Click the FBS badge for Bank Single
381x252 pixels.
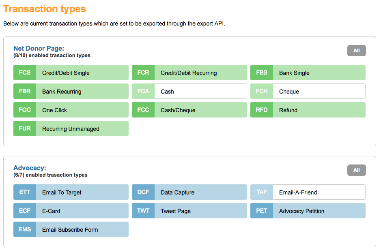(x=261, y=72)
